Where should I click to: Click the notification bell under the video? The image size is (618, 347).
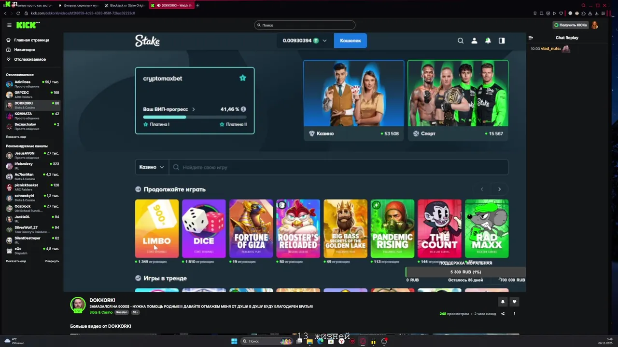(503, 302)
